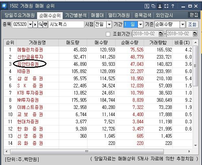Open the 외인감시 tab
202x165 pixels.
coord(164,15)
